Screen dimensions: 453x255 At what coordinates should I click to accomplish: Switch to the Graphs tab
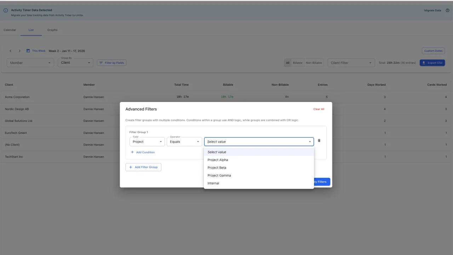tap(52, 30)
